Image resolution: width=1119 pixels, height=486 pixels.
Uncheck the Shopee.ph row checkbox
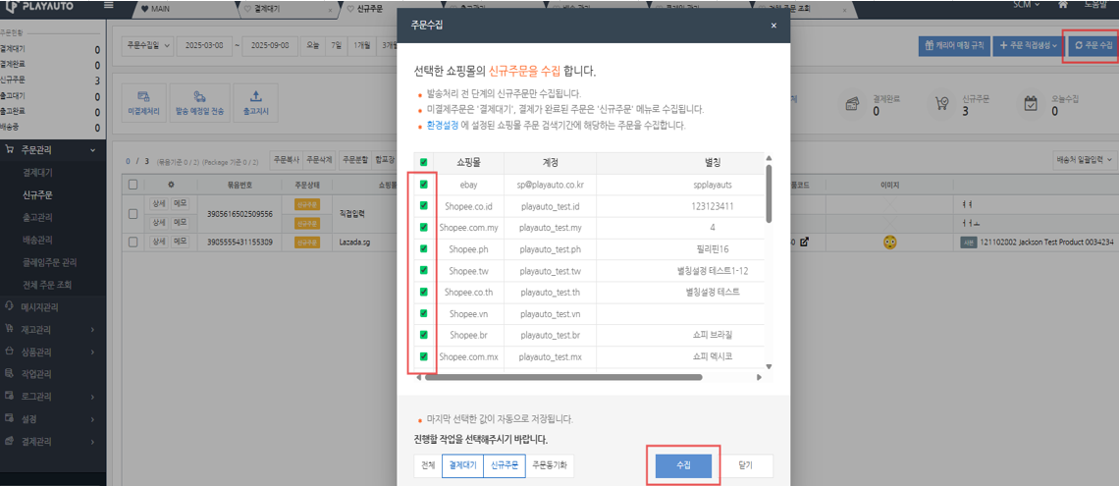(x=423, y=248)
